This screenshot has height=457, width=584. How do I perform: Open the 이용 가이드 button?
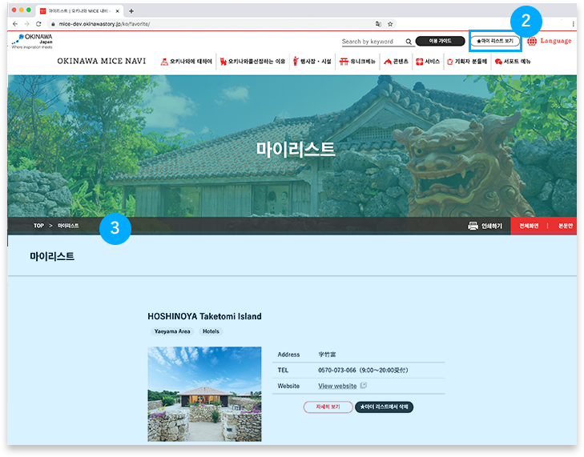tap(441, 41)
